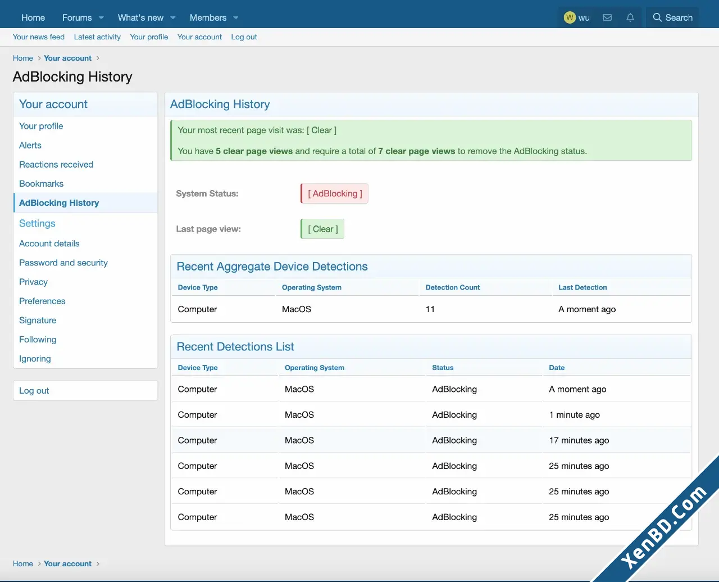Open the alerts bell icon
Viewport: 719px width, 582px height.
tap(630, 17)
